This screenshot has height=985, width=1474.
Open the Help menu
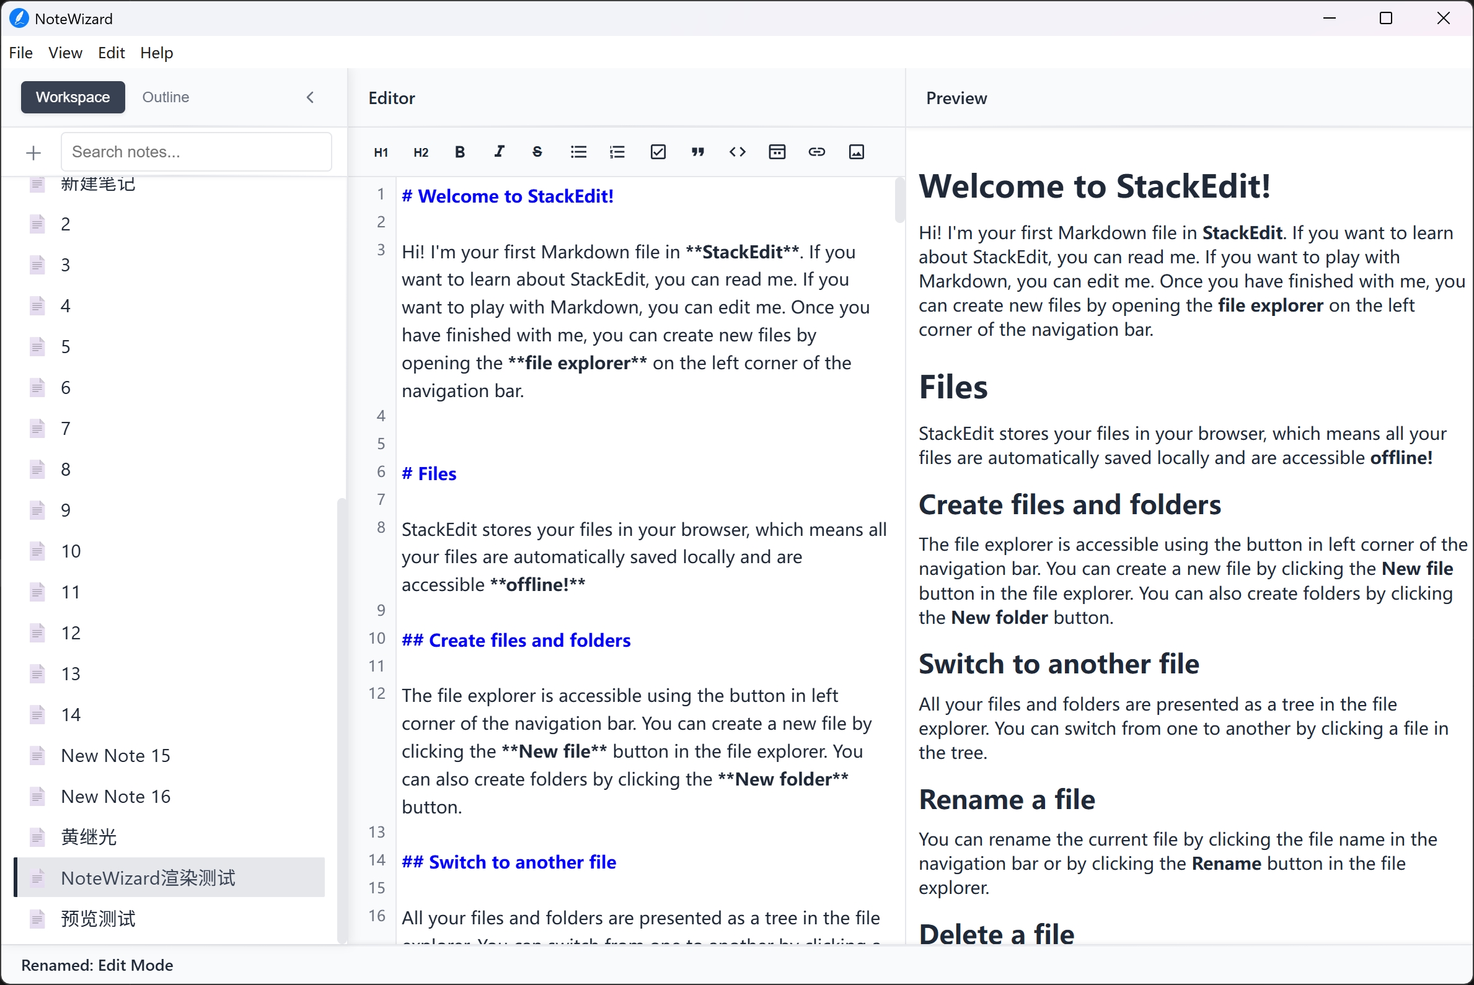157,53
